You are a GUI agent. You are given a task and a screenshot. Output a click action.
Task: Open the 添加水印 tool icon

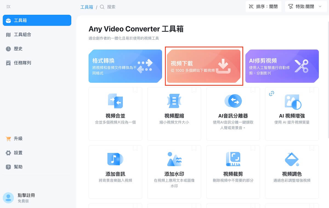click(174, 159)
